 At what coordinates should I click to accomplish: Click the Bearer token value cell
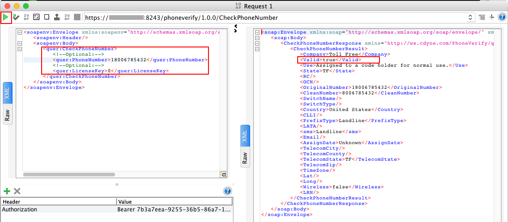pos(174,210)
